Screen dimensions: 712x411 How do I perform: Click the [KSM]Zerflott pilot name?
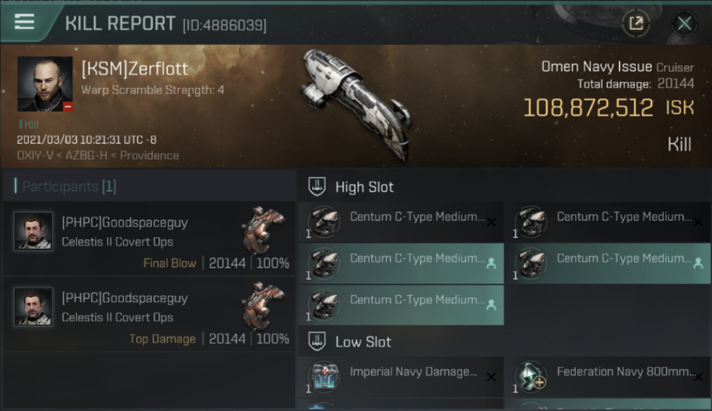coord(135,69)
